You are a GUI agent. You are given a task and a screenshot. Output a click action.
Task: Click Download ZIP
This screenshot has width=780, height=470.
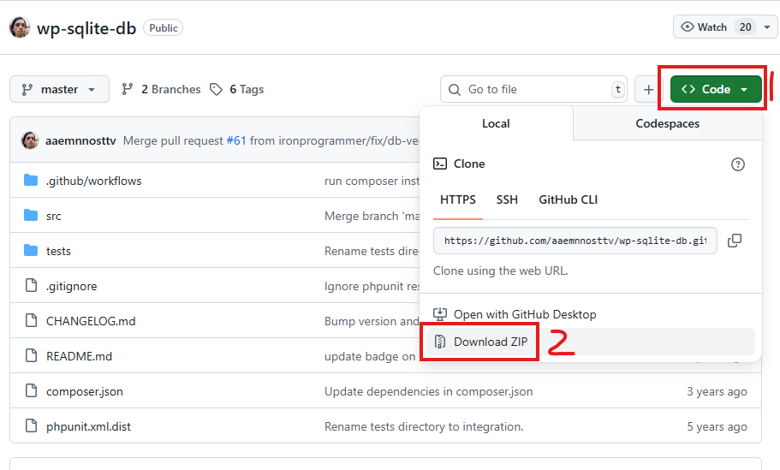click(491, 342)
